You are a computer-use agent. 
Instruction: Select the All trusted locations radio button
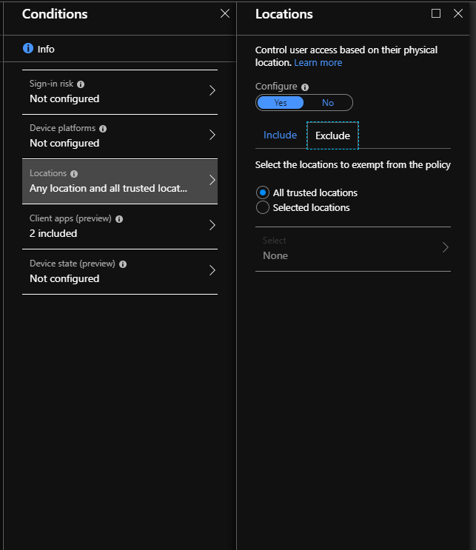(x=262, y=192)
